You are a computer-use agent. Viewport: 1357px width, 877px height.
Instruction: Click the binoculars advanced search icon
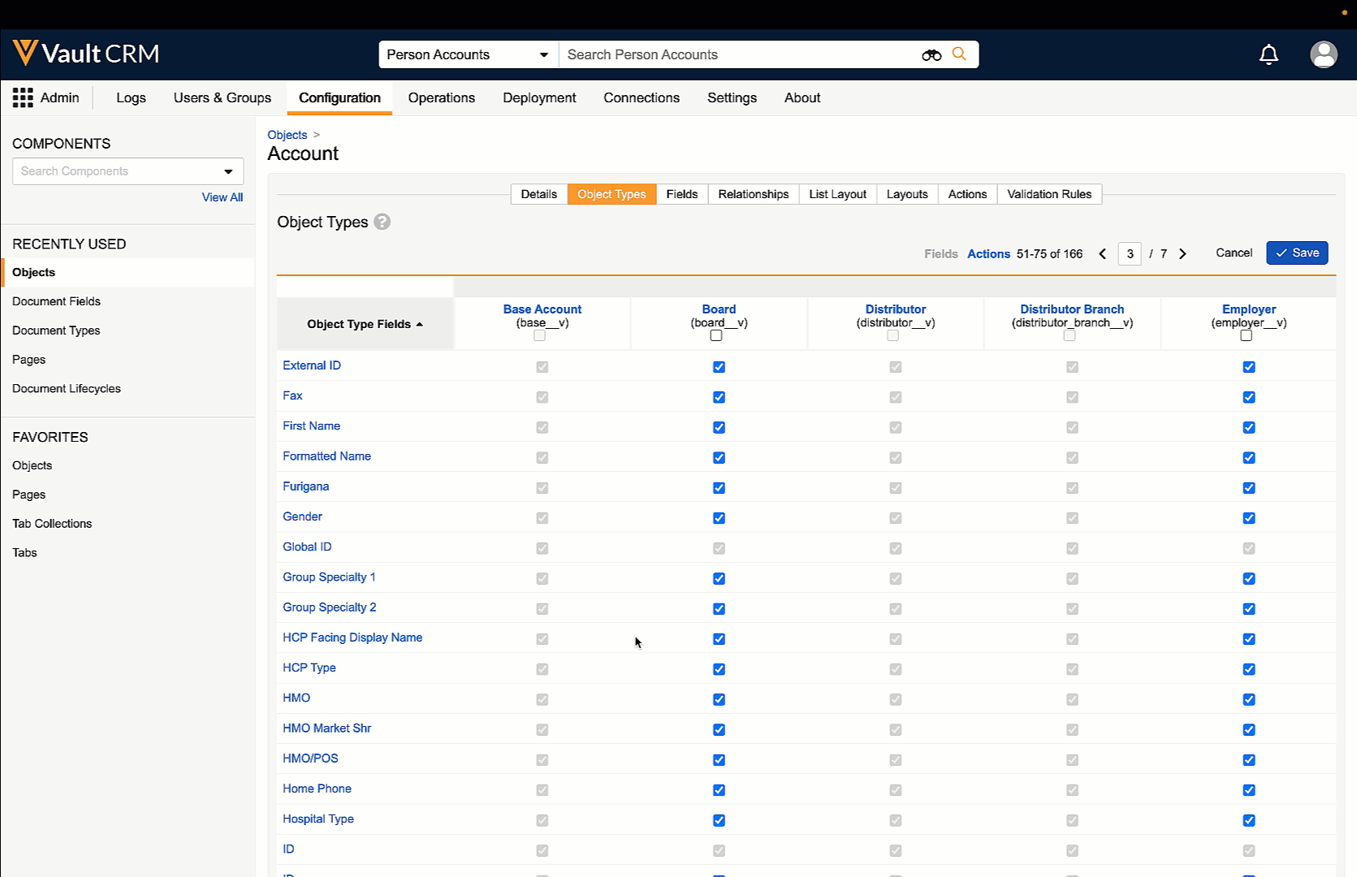931,54
